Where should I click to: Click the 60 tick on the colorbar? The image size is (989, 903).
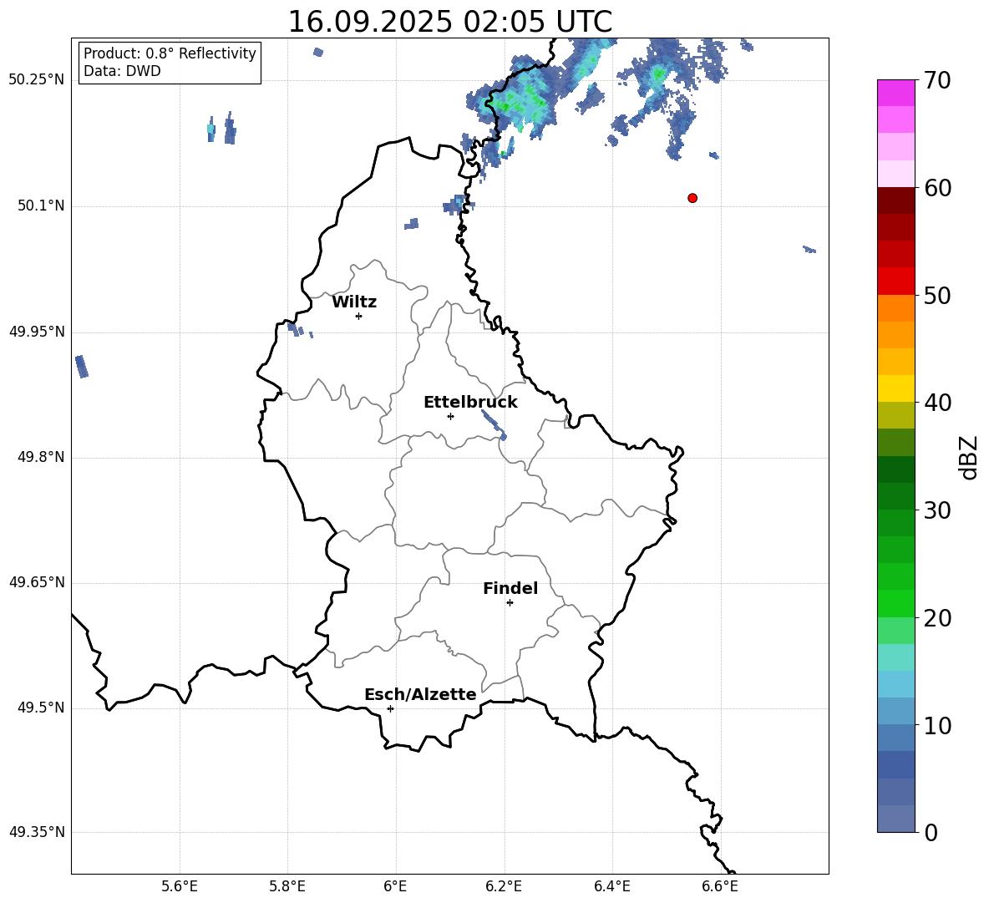[937, 188]
